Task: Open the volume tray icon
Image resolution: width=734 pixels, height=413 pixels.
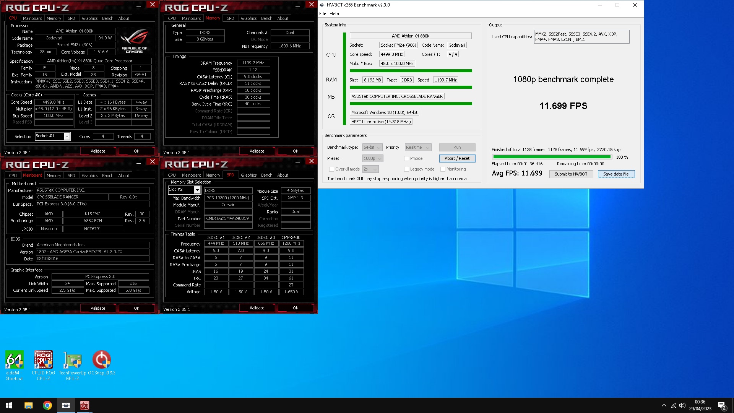Action: pyautogui.click(x=682, y=405)
